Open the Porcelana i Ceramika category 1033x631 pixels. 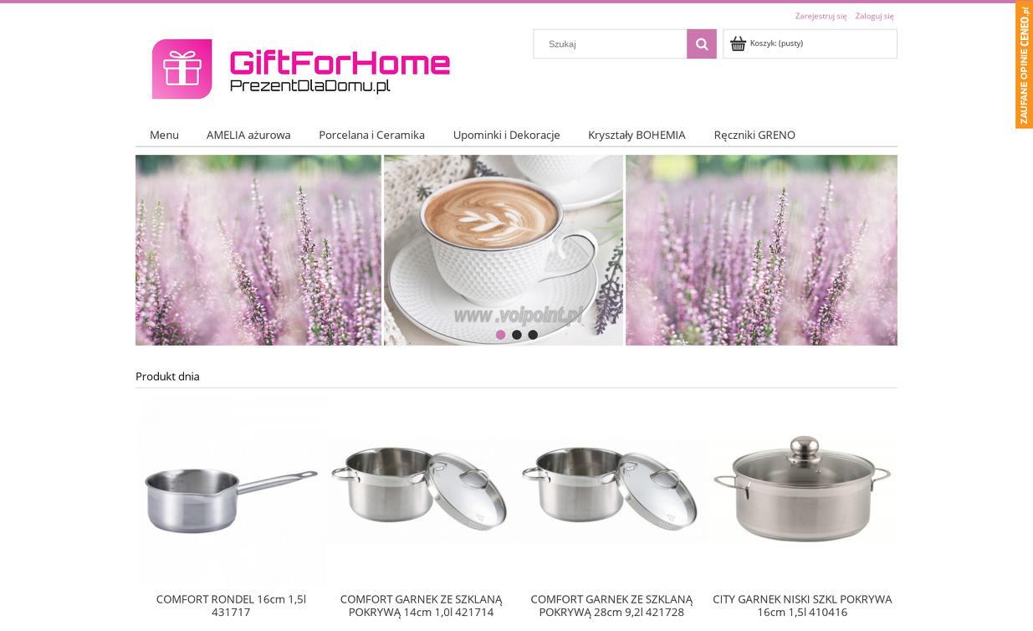click(x=371, y=135)
